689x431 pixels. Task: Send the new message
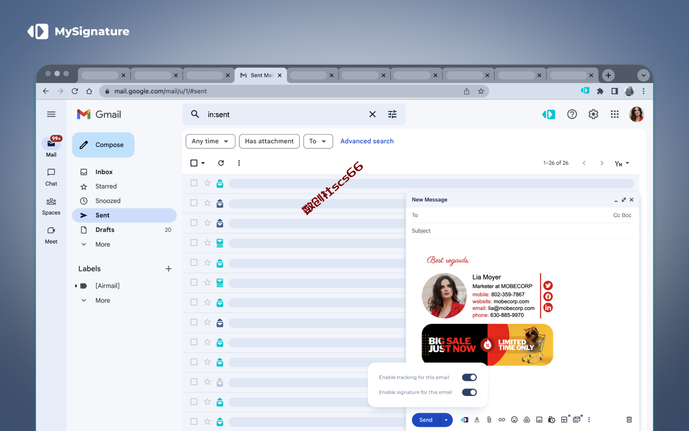[x=426, y=420]
